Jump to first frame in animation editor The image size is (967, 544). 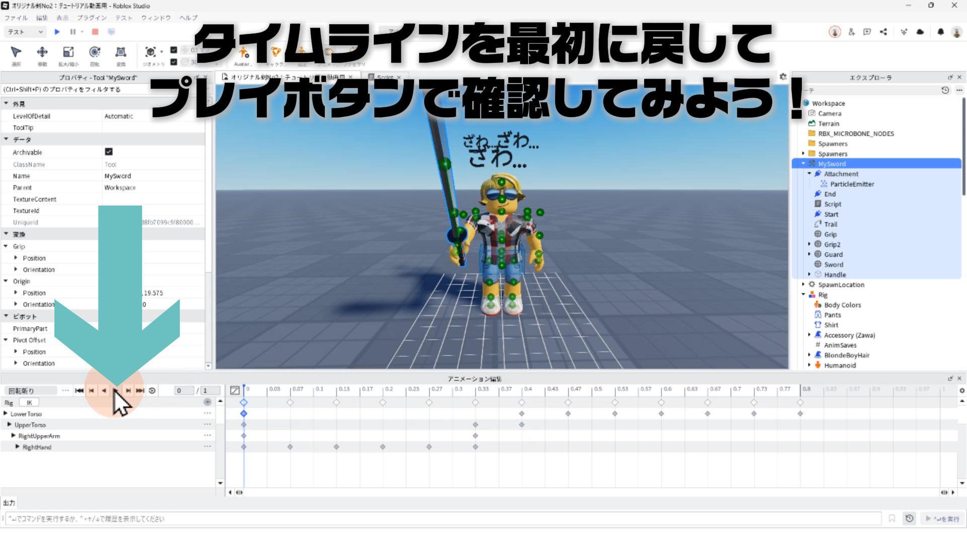click(79, 390)
